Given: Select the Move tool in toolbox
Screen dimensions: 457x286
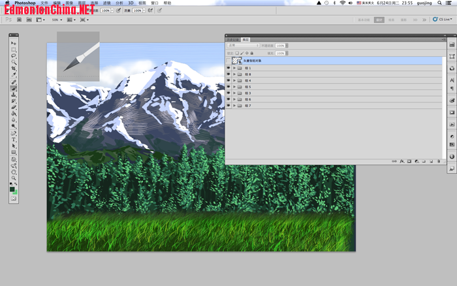Looking at the screenshot, I should coord(14,43).
